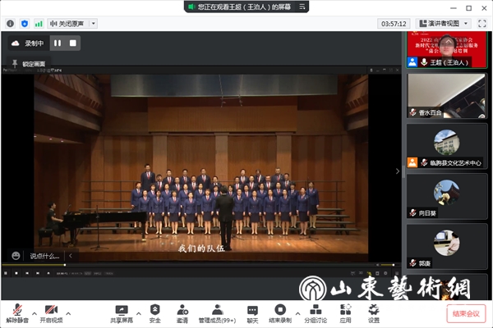This screenshot has height=328, width=493.
Task: Open 管理成员(99+) members panel
Action: click(x=217, y=313)
